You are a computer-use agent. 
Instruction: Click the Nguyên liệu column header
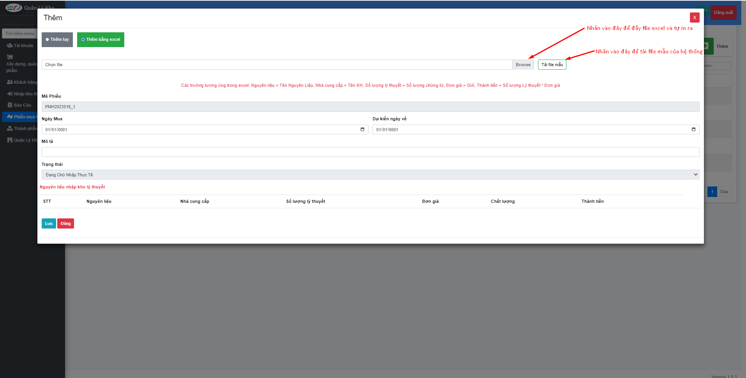tap(99, 201)
